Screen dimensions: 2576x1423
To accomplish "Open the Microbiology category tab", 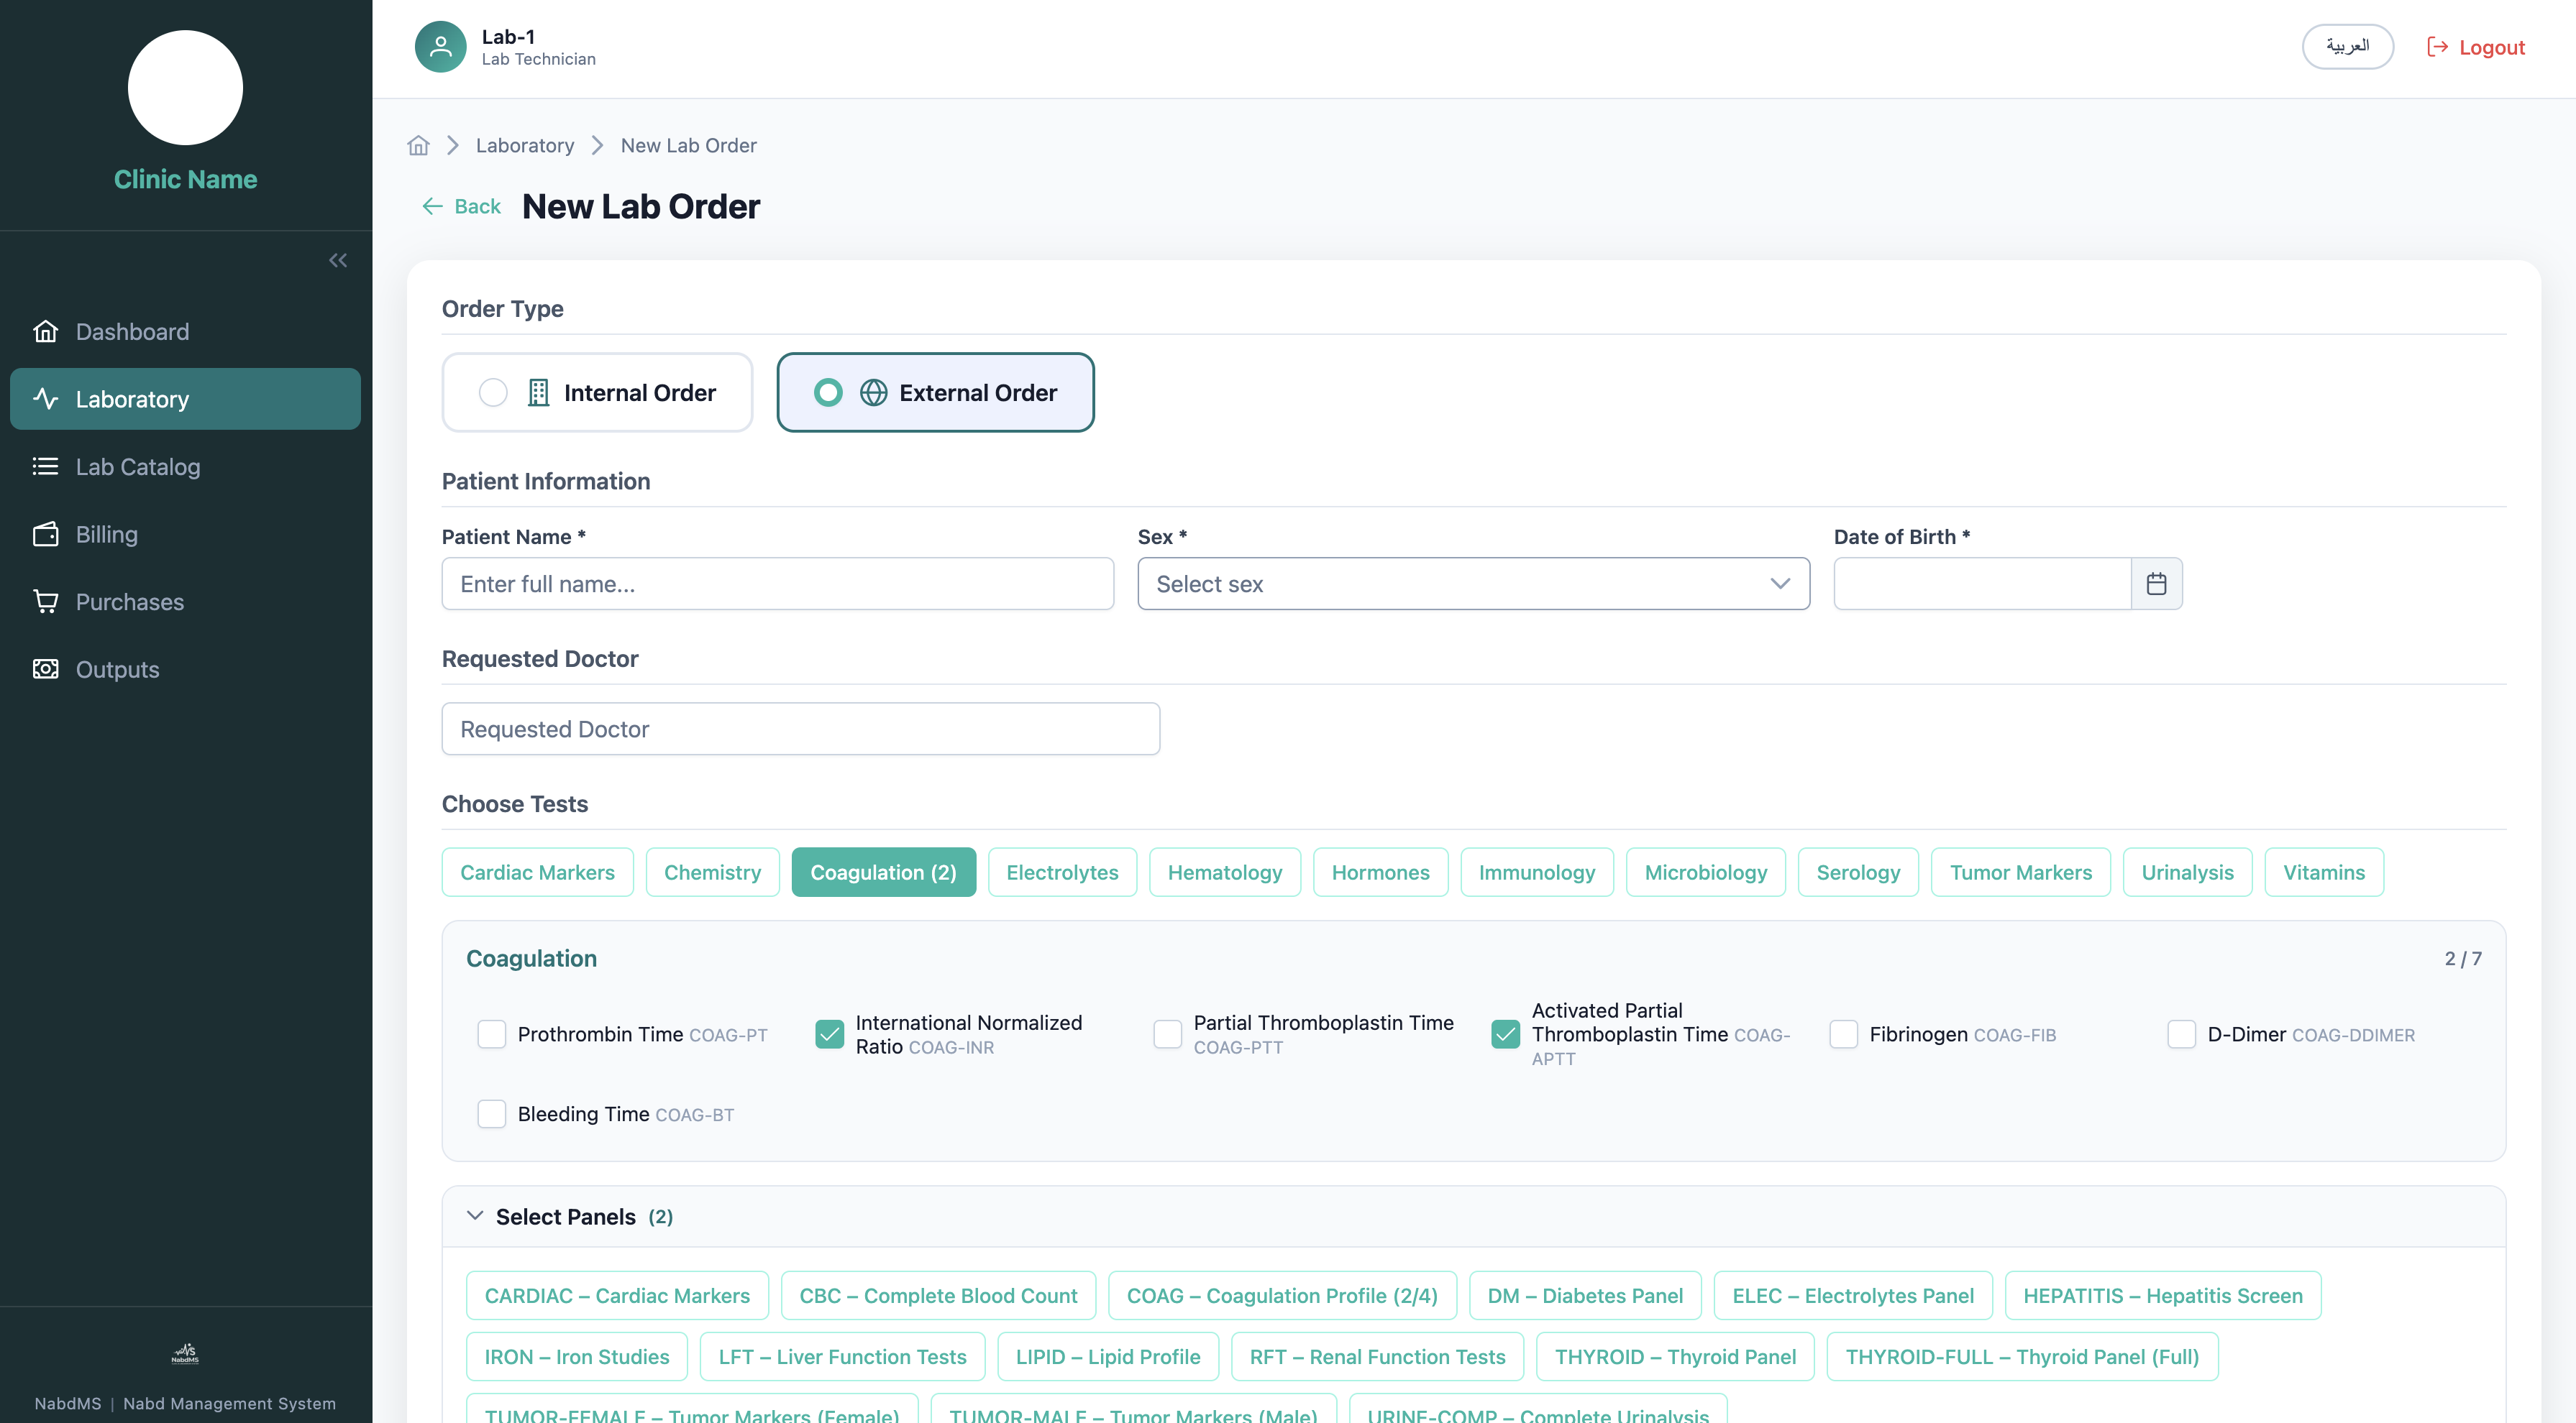I will click(1706, 872).
